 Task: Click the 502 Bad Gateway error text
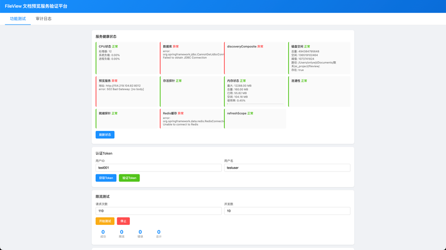121,89
